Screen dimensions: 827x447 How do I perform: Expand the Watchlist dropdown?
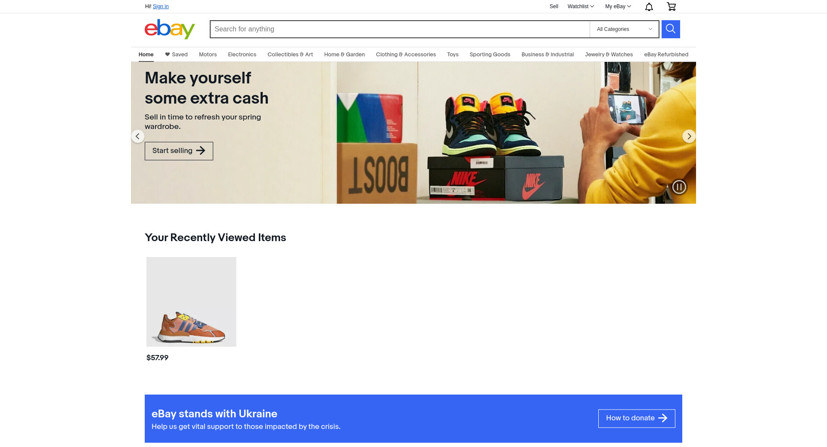(581, 6)
